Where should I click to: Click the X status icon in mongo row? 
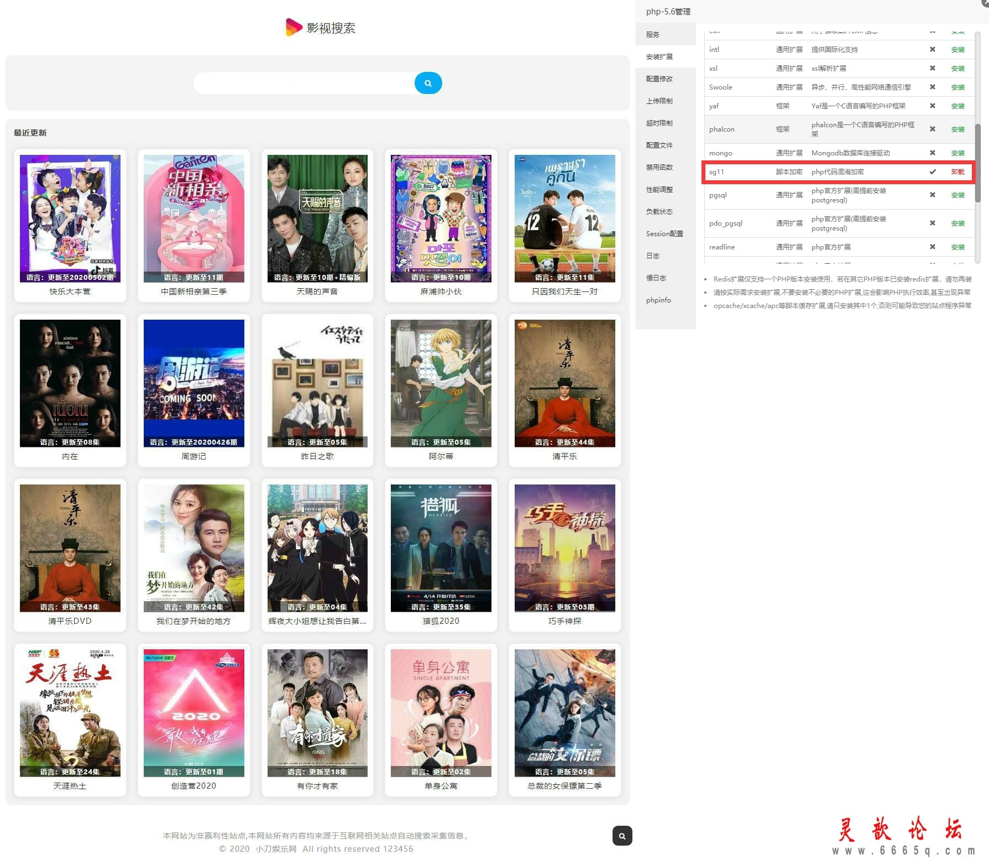(x=933, y=153)
